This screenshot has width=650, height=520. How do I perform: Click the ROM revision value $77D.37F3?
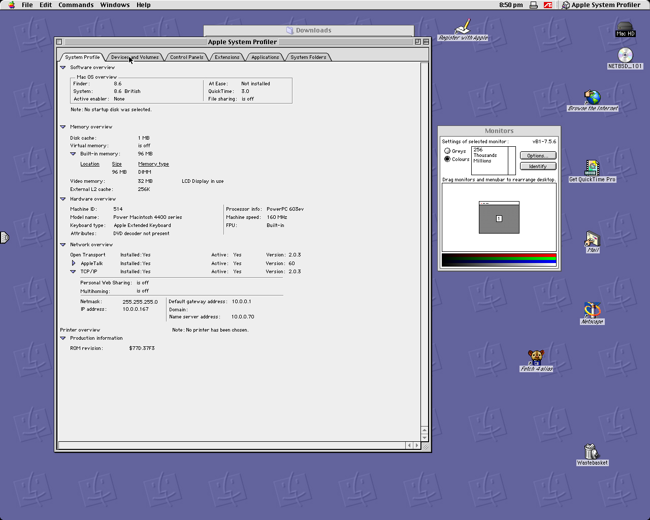(142, 348)
